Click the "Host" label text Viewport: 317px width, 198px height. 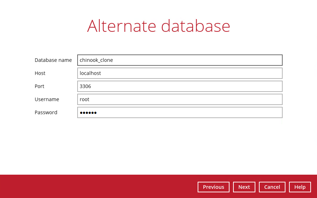[x=40, y=73]
